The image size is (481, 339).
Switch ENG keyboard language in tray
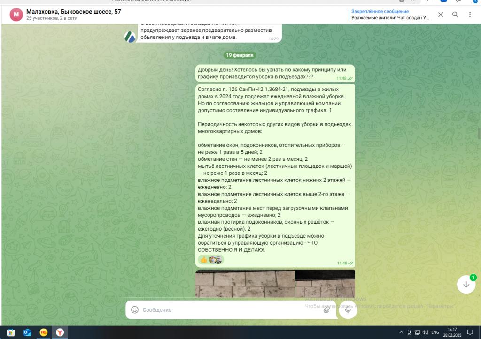pyautogui.click(x=435, y=332)
